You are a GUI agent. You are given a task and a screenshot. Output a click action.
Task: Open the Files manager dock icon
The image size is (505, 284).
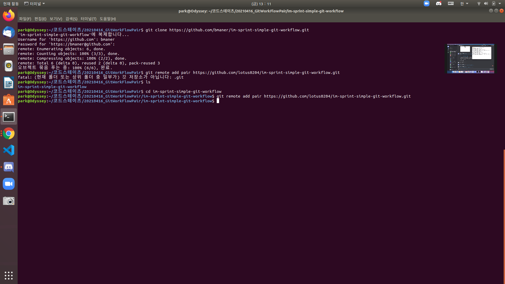coord(9,49)
